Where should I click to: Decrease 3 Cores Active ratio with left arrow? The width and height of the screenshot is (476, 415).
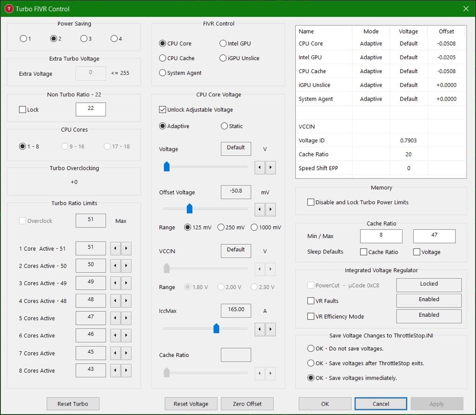[115, 283]
